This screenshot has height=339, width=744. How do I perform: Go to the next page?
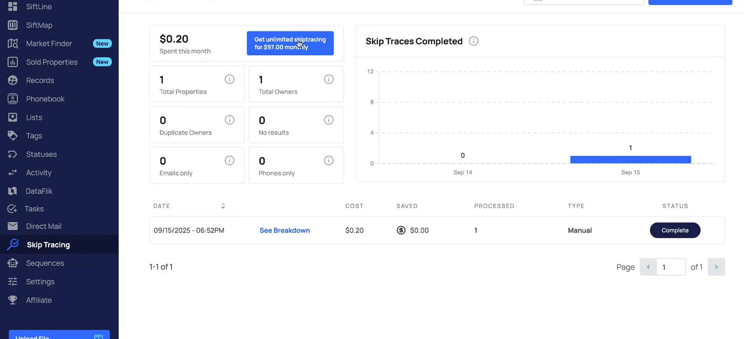(x=716, y=267)
